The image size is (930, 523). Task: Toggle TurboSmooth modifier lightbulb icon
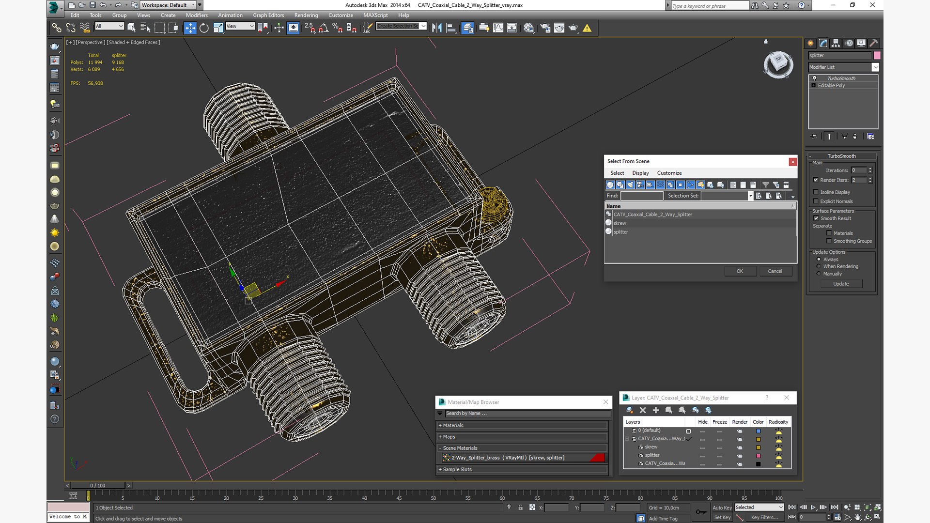click(x=814, y=78)
